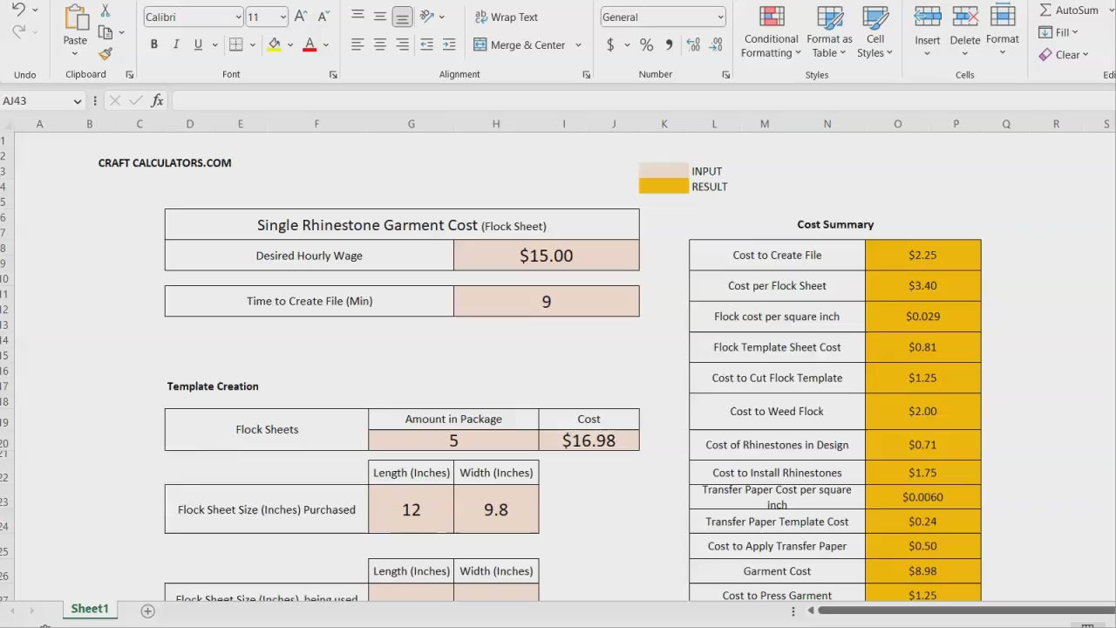Image resolution: width=1116 pixels, height=628 pixels.
Task: Add a new sheet with plus icon
Action: [147, 611]
